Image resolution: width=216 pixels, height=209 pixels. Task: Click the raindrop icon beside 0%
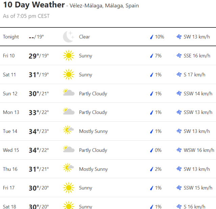tap(152, 150)
